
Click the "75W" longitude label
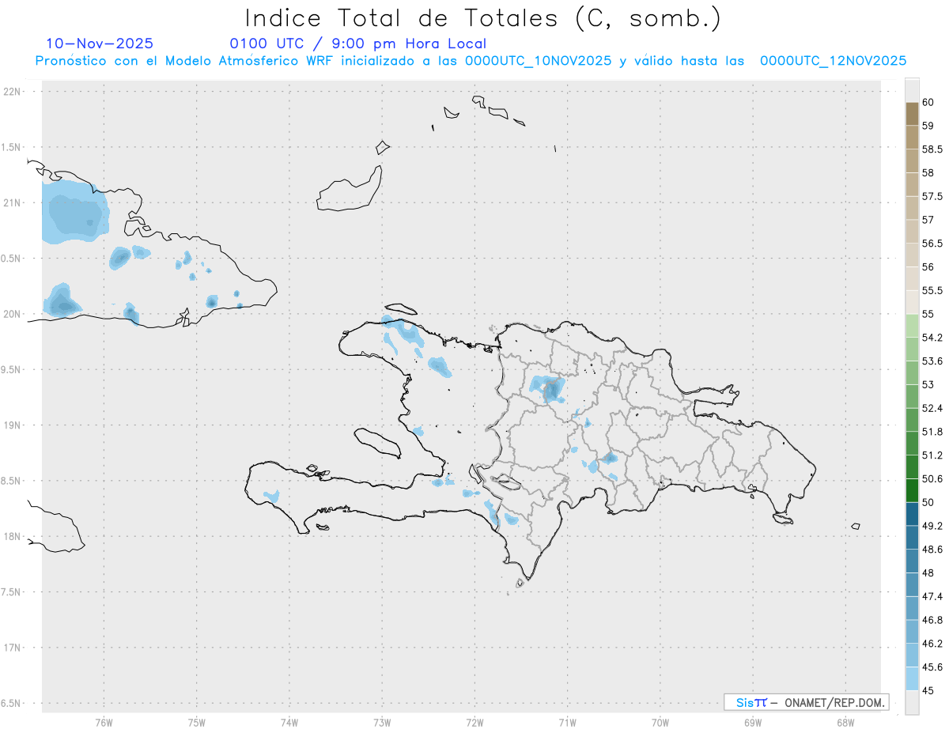coord(196,722)
